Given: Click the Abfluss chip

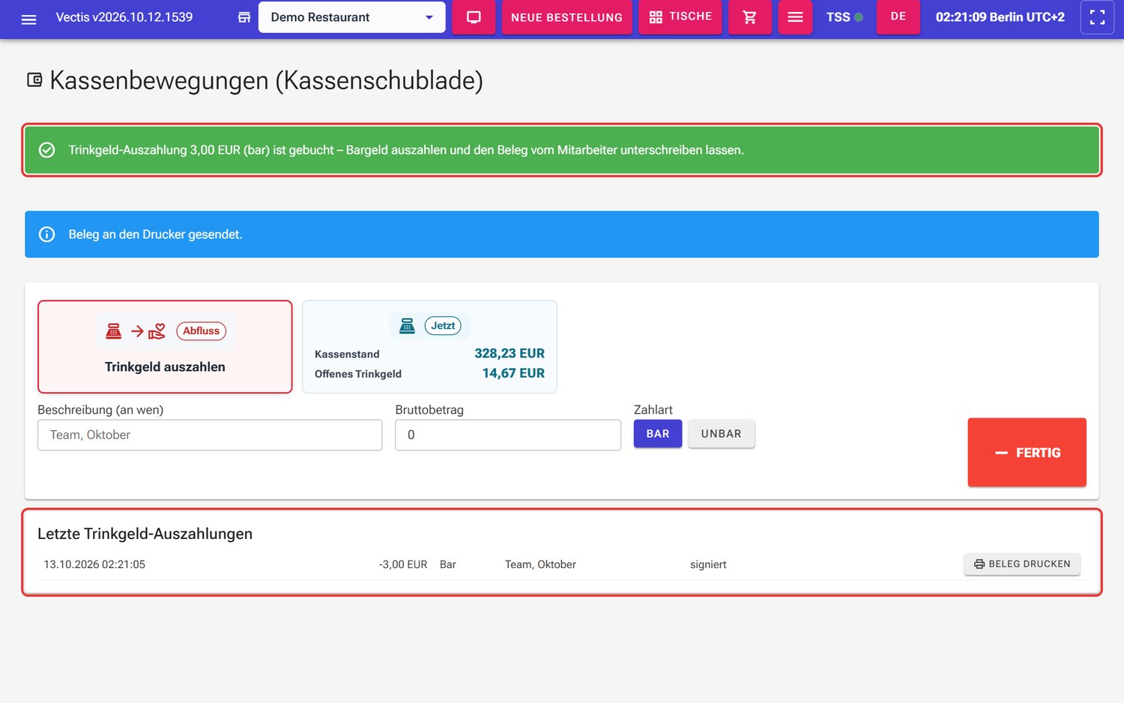Looking at the screenshot, I should (x=201, y=331).
